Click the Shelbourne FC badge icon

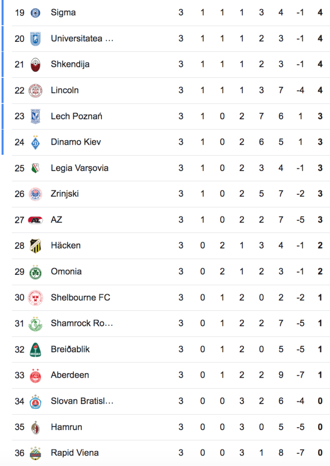pyautogui.click(x=36, y=298)
